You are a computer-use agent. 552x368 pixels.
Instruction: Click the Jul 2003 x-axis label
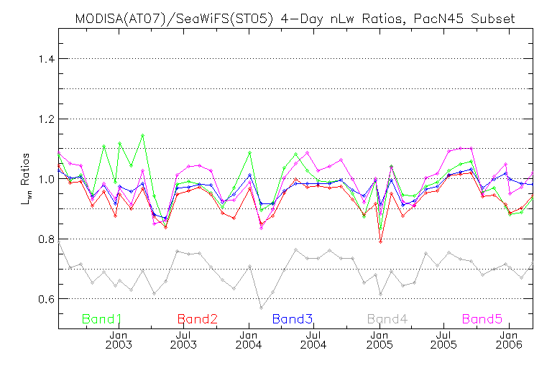(183, 340)
